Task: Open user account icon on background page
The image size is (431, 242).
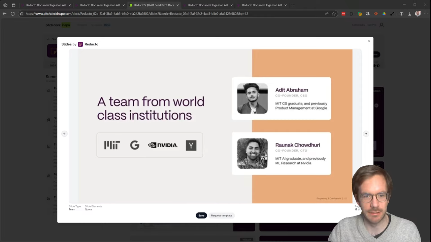Action: (382, 25)
